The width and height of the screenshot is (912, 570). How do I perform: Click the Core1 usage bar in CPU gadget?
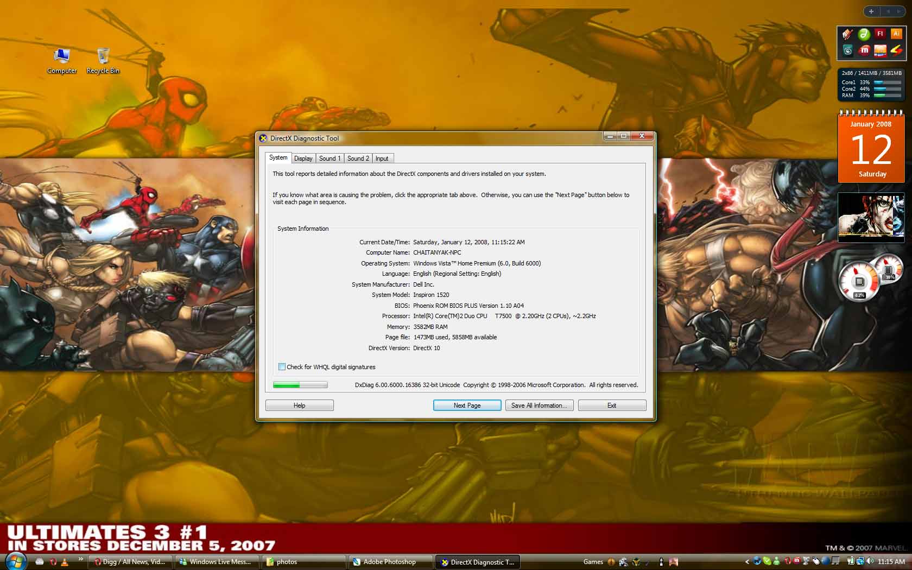(887, 83)
